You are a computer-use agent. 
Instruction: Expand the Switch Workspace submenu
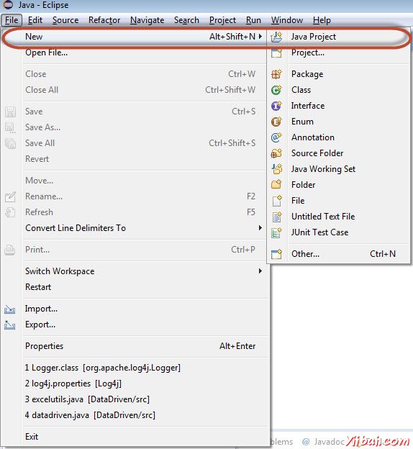pyautogui.click(x=260, y=271)
